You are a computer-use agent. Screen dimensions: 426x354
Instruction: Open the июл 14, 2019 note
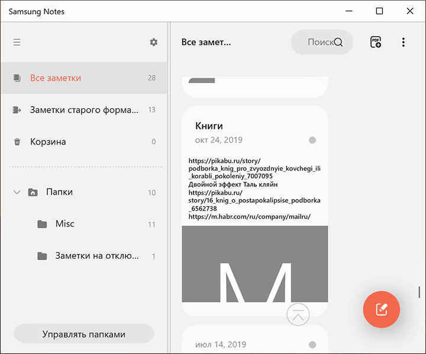(255, 340)
